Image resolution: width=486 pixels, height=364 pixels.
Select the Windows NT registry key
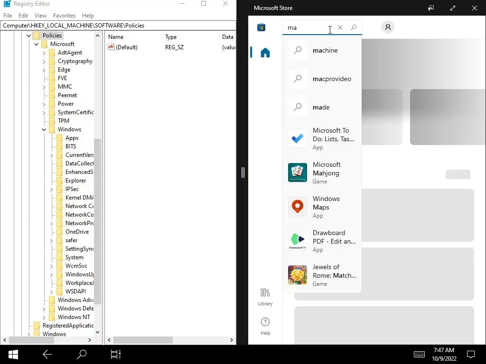click(x=74, y=317)
